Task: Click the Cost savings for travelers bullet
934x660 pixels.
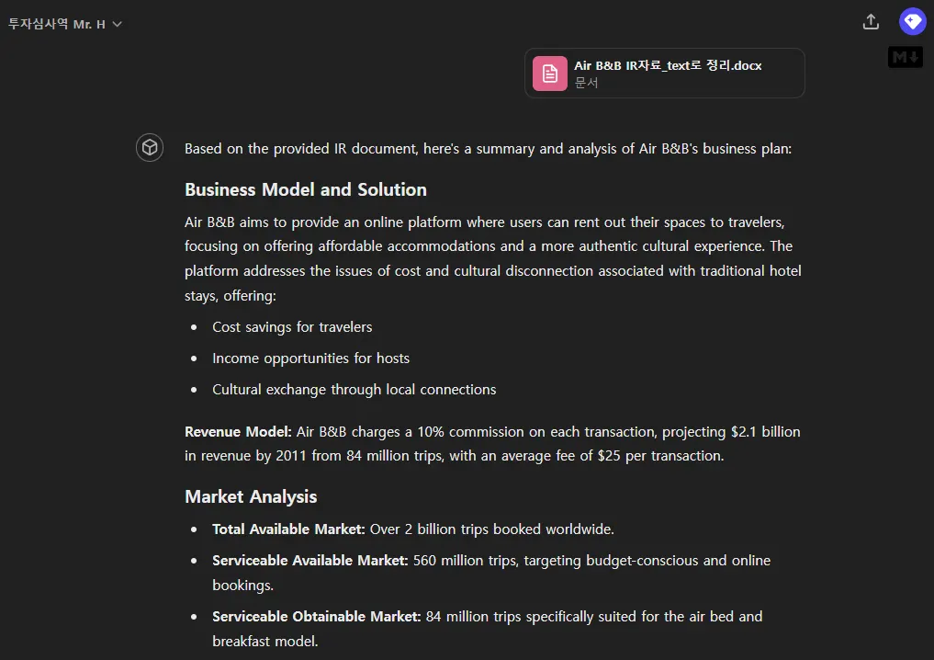Action: [292, 327]
